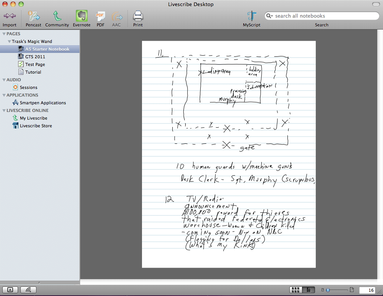This screenshot has height=296, width=383.
Task: Click the Community toolbar icon
Action: 57,16
